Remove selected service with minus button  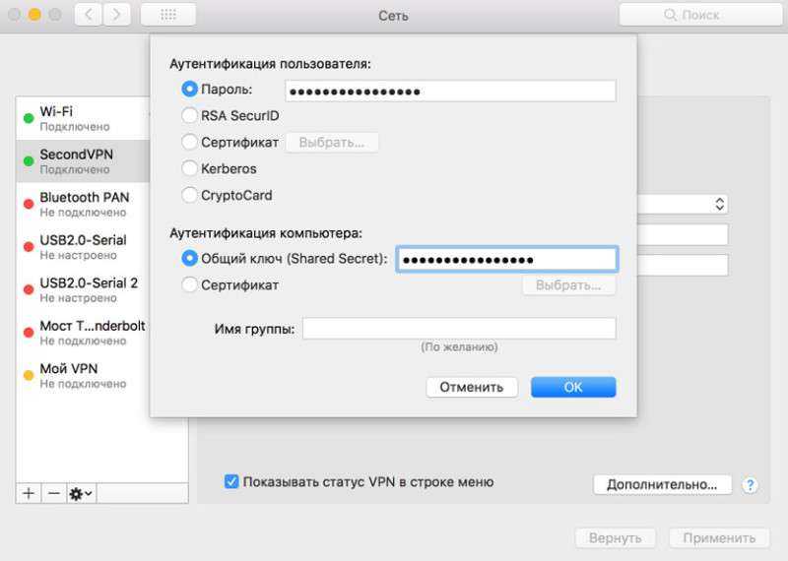tap(54, 493)
